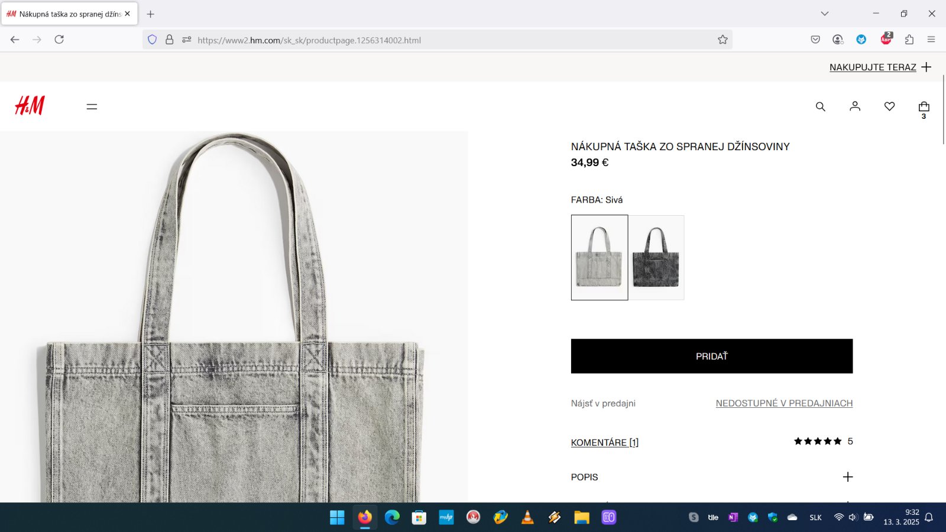Add bag with PRIDAŤ button
The image size is (946, 532).
(x=712, y=356)
